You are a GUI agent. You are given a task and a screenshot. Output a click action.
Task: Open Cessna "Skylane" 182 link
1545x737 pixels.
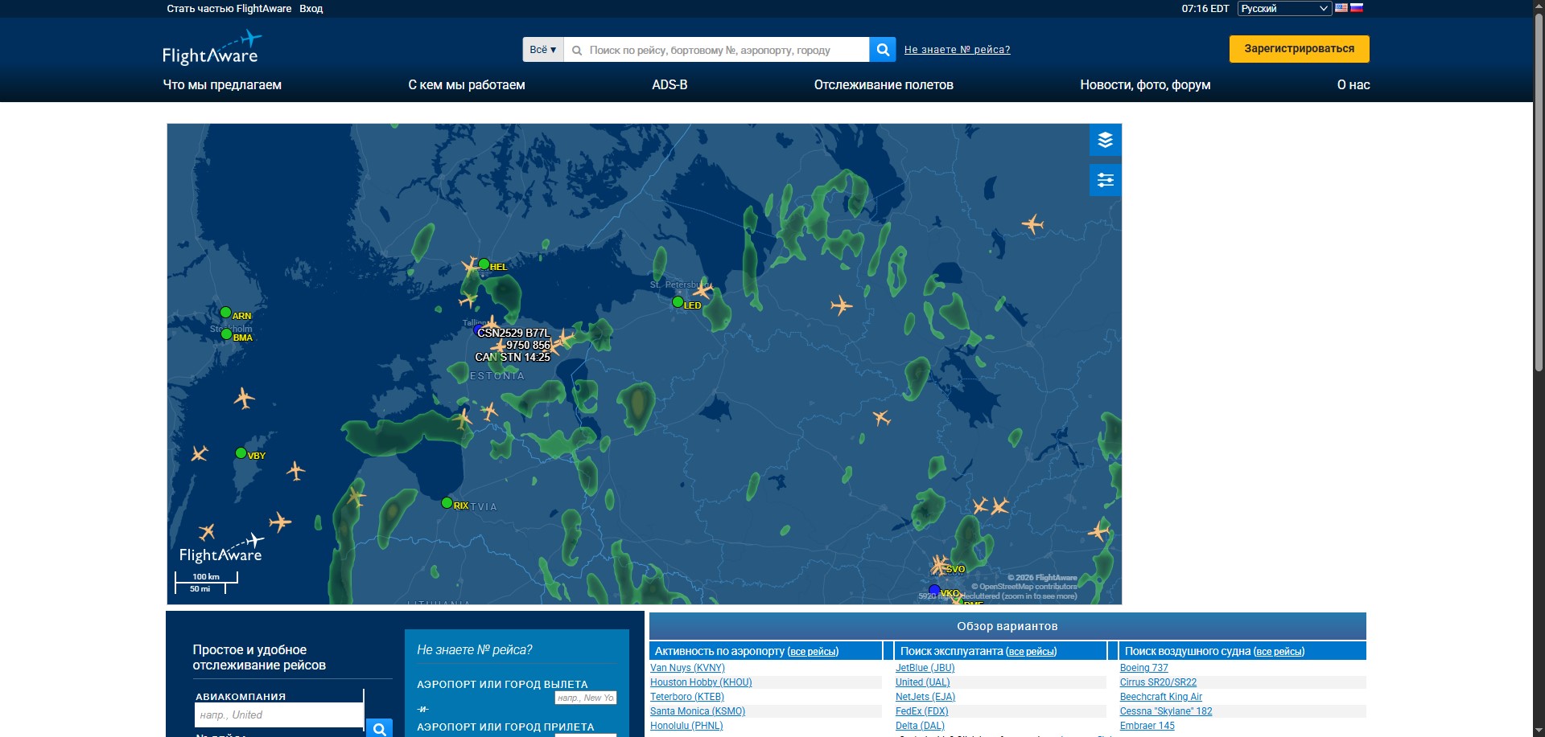point(1165,711)
